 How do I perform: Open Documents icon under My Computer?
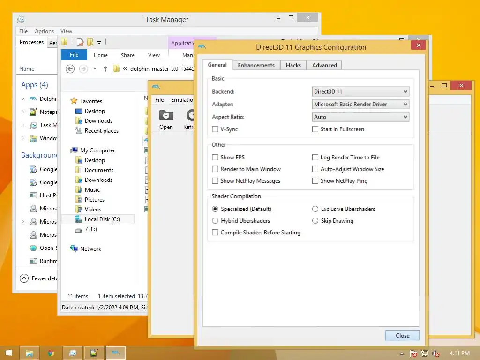pos(79,170)
